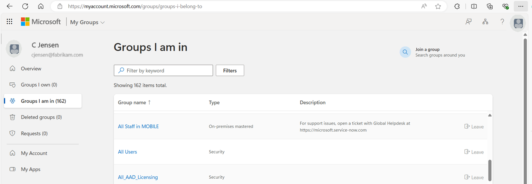Open the help question mark icon
The width and height of the screenshot is (532, 184).
[x=502, y=22]
